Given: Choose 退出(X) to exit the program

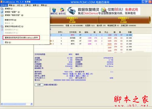Looking at the screenshot, I should (x=8, y=42).
